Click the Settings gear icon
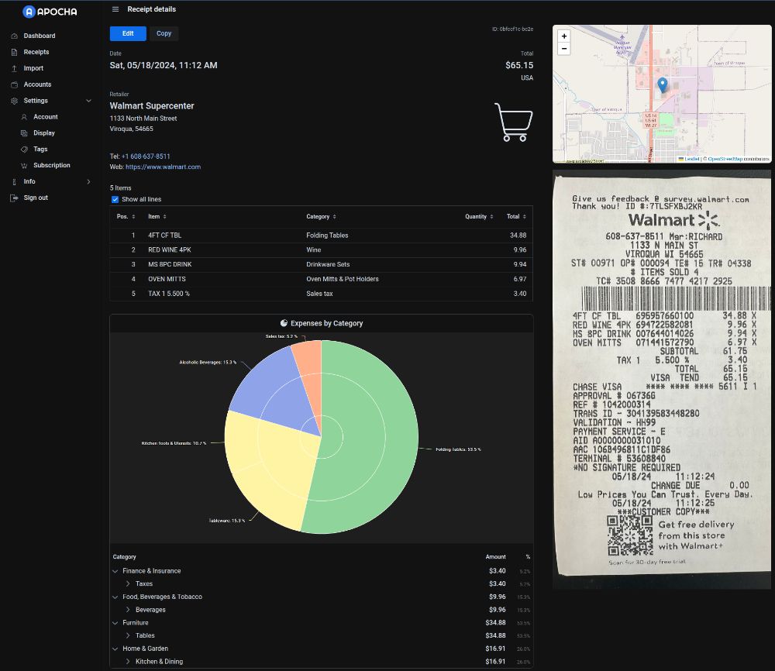This screenshot has width=775, height=671. (x=14, y=101)
